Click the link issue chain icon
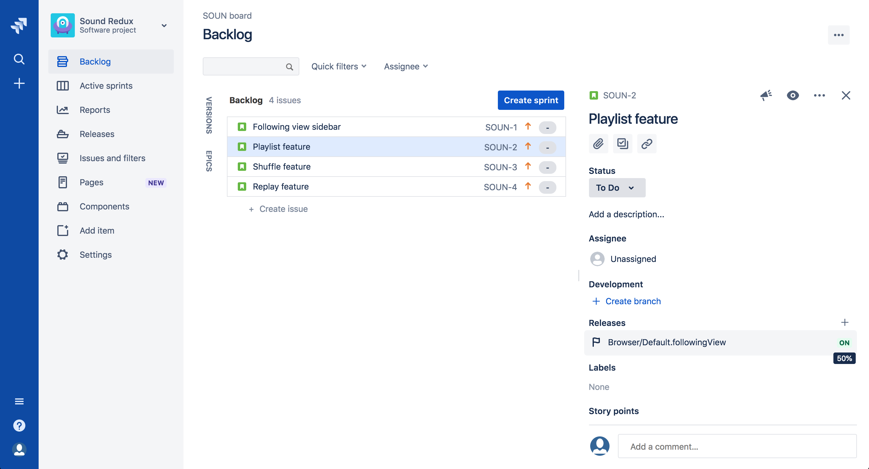This screenshot has height=469, width=869. pyautogui.click(x=646, y=144)
